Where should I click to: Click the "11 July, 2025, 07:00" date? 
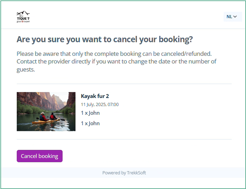(x=100, y=105)
